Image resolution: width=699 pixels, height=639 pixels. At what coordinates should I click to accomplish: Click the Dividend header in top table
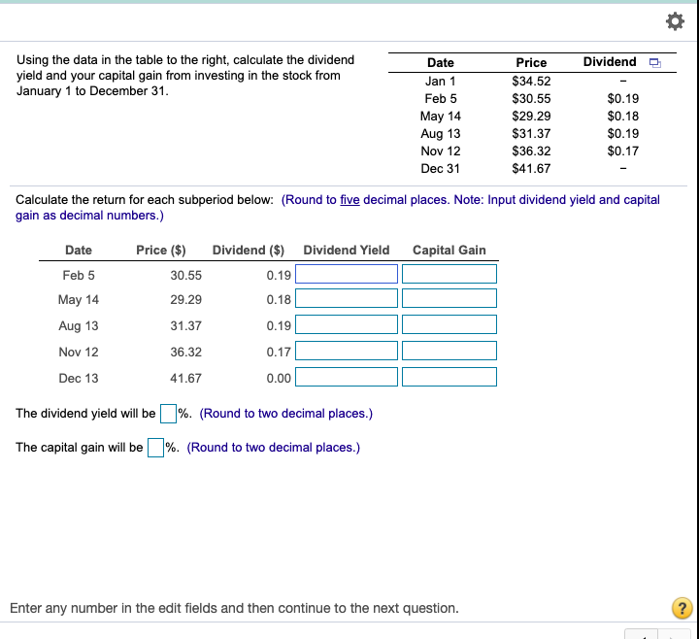tap(610, 62)
